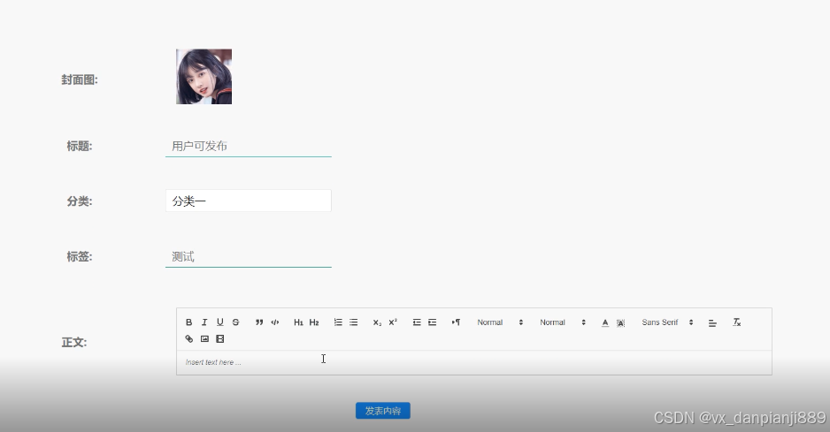Apply Heading 2 style
830x432 pixels.
314,322
